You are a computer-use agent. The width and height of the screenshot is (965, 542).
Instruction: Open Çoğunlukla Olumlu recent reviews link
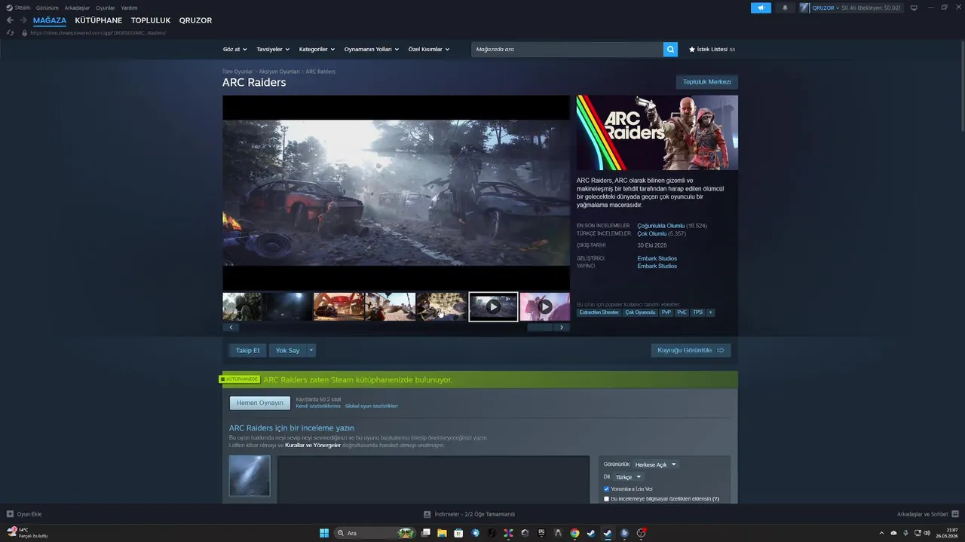[660, 226]
